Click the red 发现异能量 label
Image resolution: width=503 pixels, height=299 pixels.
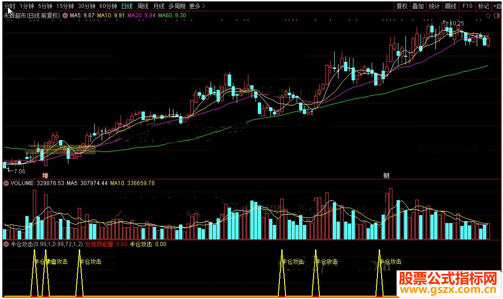click(x=106, y=244)
